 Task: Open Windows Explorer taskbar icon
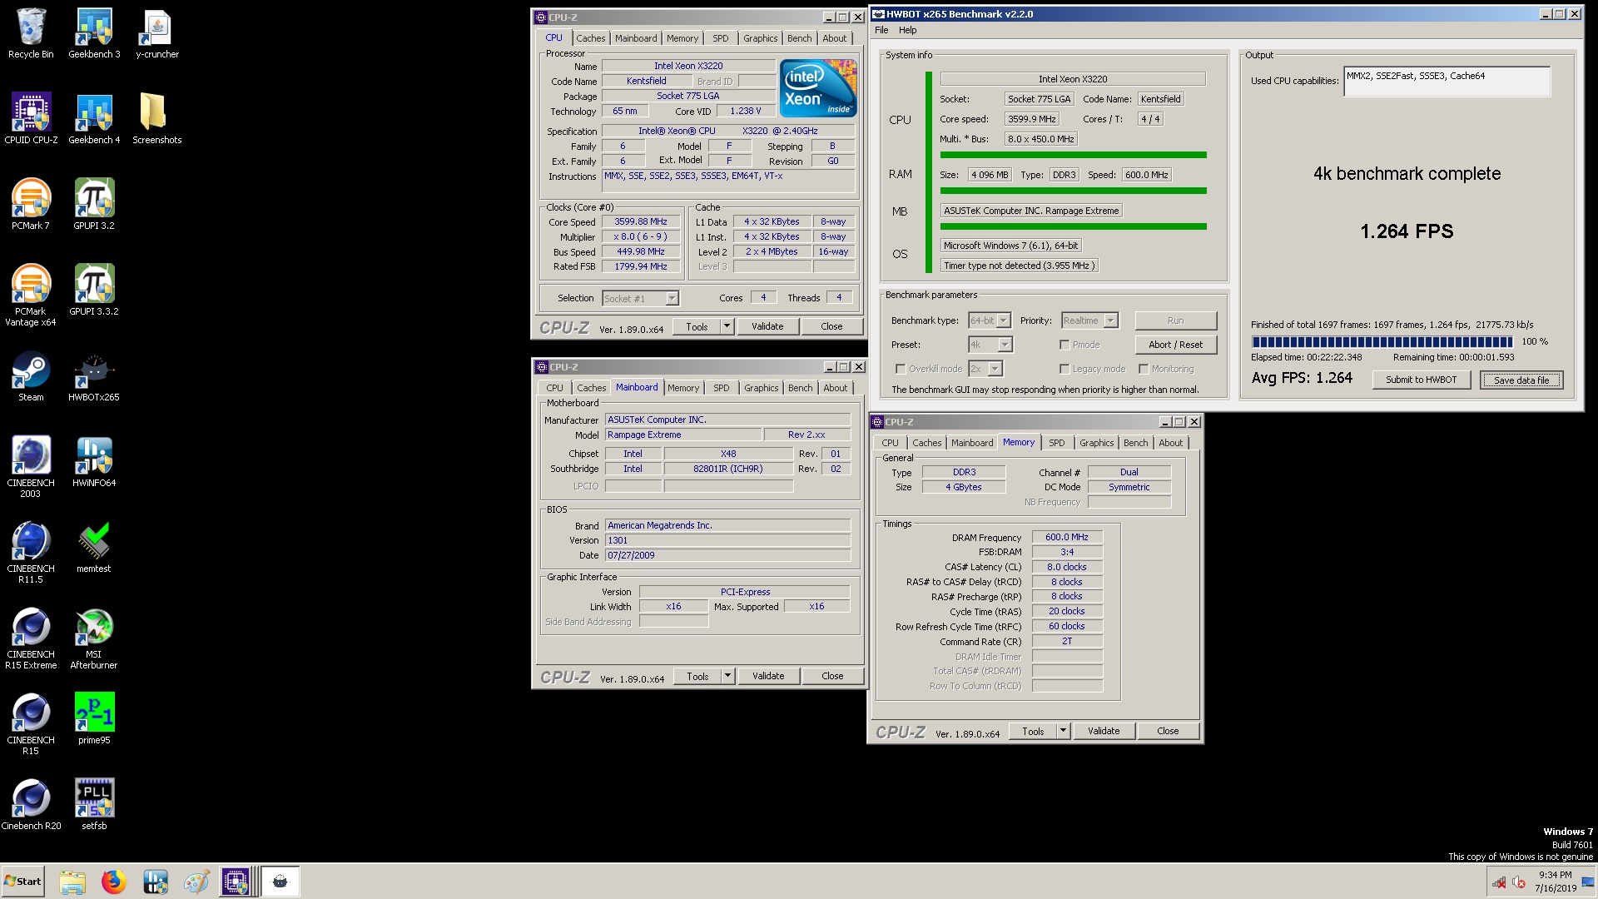[x=72, y=882]
